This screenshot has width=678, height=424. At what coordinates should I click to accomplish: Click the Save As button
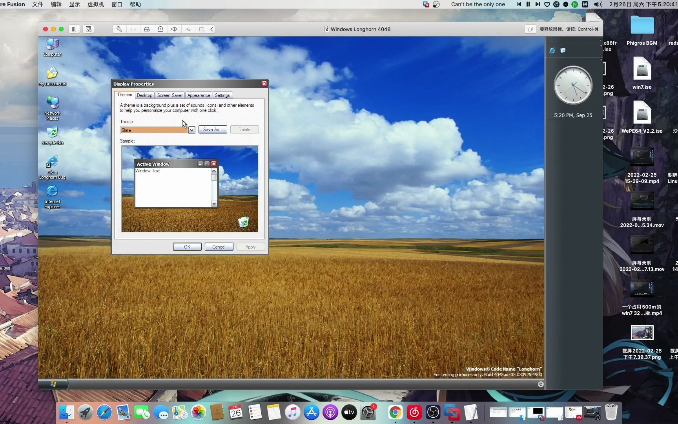click(212, 130)
